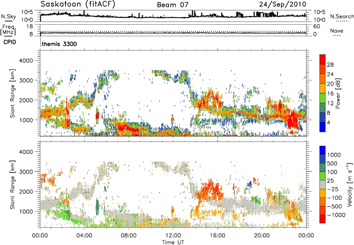Click the Saskatoon (fitACF) title text
Viewport: 354px width, 245px height.
coord(78,4)
